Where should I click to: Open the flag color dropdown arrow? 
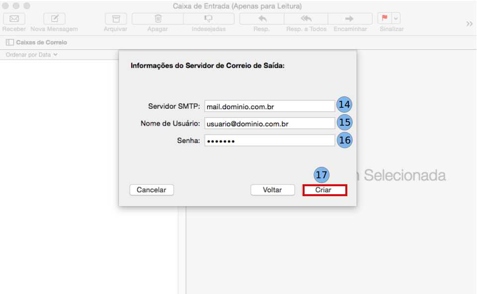pyautogui.click(x=396, y=18)
